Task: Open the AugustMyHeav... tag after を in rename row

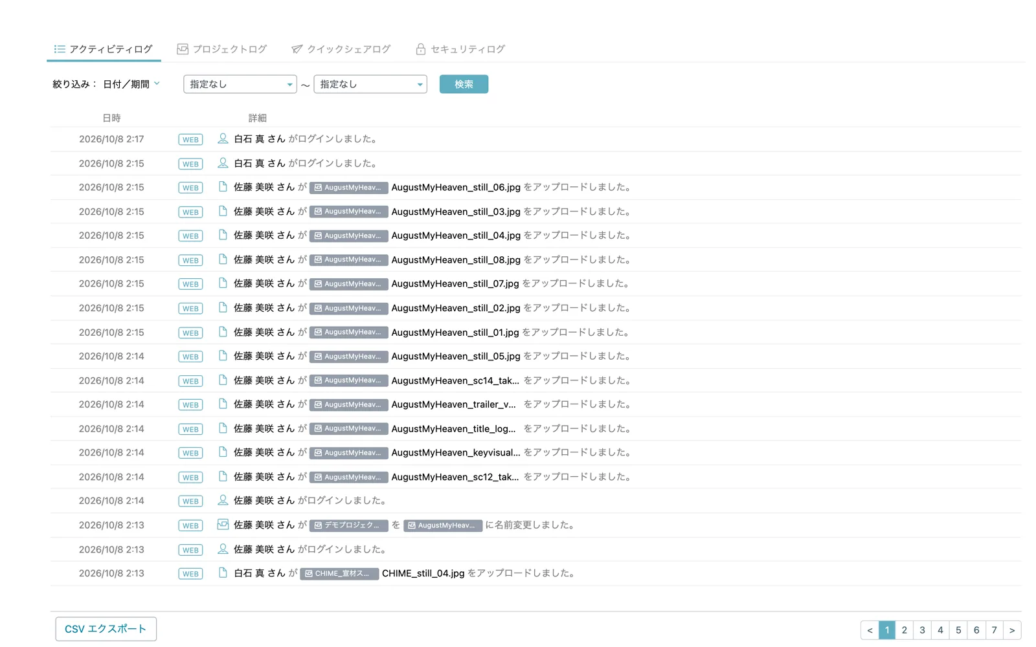Action: tap(443, 525)
